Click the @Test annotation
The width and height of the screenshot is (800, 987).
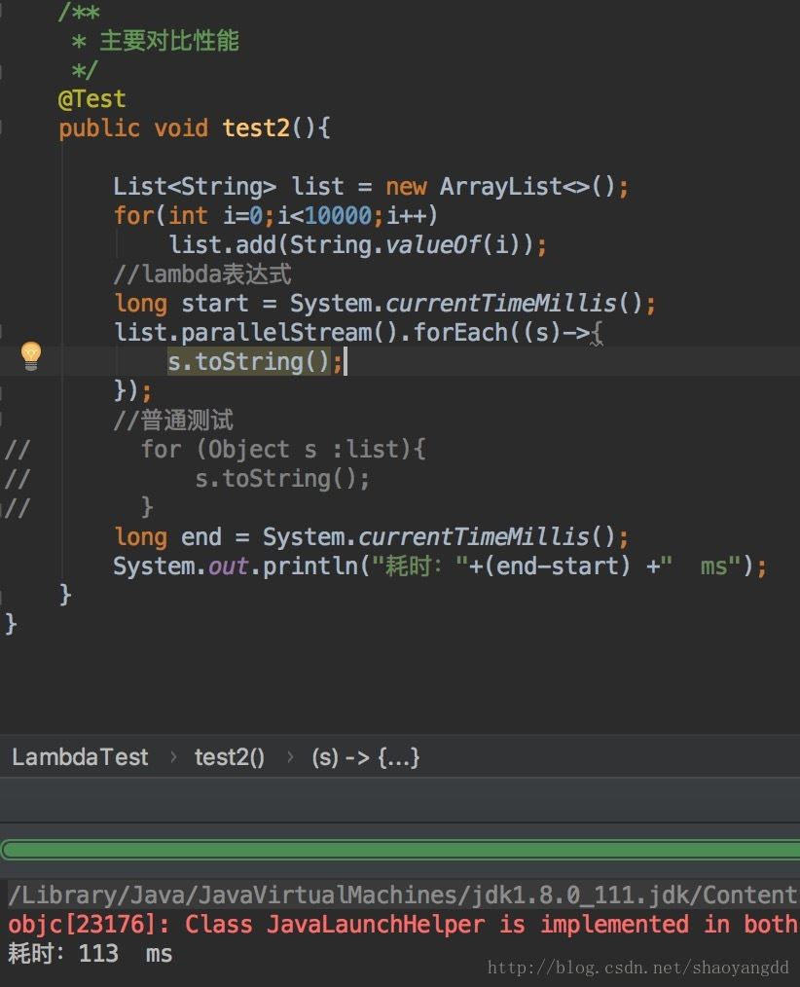pyautogui.click(x=91, y=99)
